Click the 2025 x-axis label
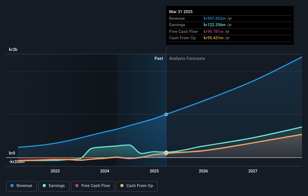 (x=154, y=171)
